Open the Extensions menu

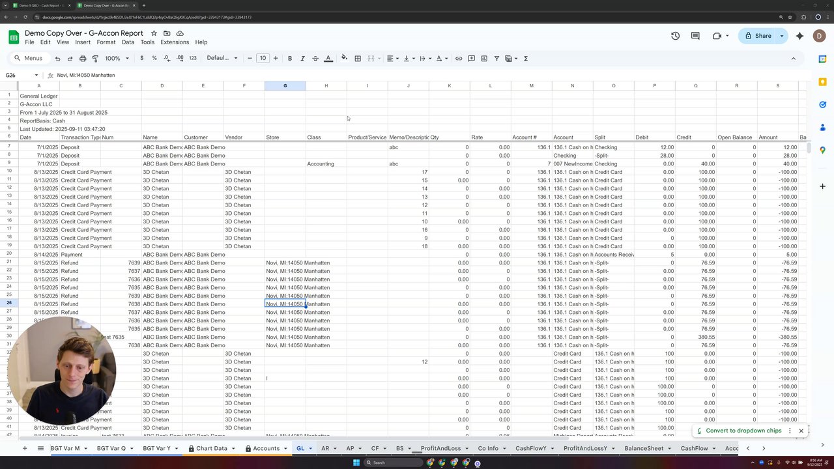[175, 42]
